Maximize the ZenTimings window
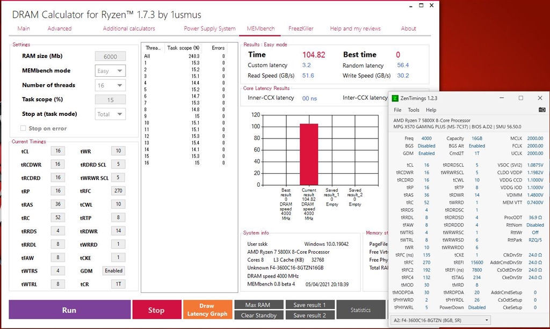 point(521,98)
